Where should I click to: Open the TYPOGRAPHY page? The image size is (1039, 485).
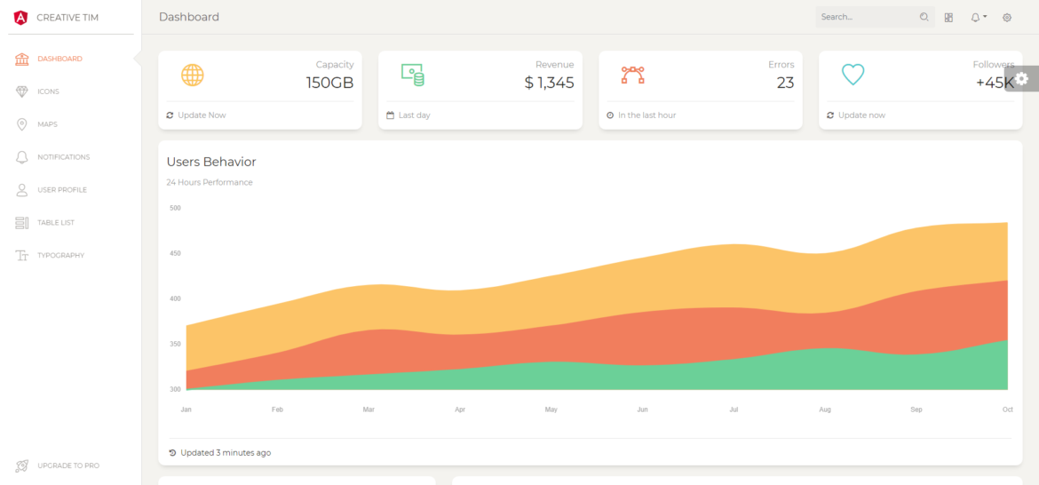point(61,256)
